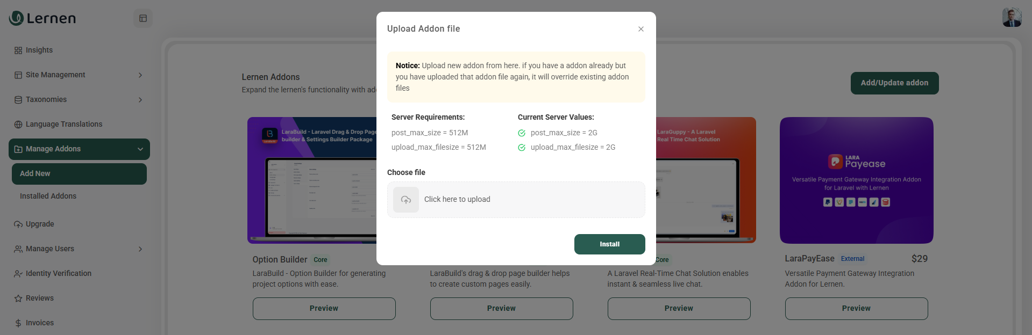Open Identity Verification menu item
The height and width of the screenshot is (335, 1032).
[58, 274]
